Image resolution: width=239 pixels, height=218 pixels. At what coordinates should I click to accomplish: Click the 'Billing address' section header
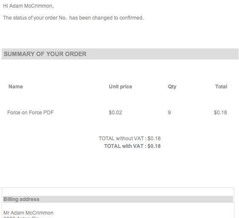tap(118, 199)
